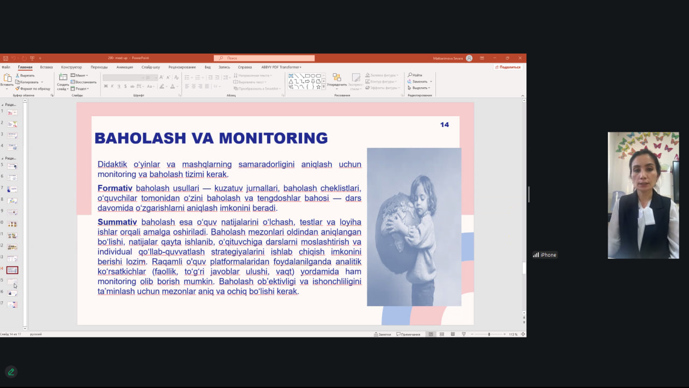
Task: Toggle the Заметки notes pane
Action: pos(382,334)
